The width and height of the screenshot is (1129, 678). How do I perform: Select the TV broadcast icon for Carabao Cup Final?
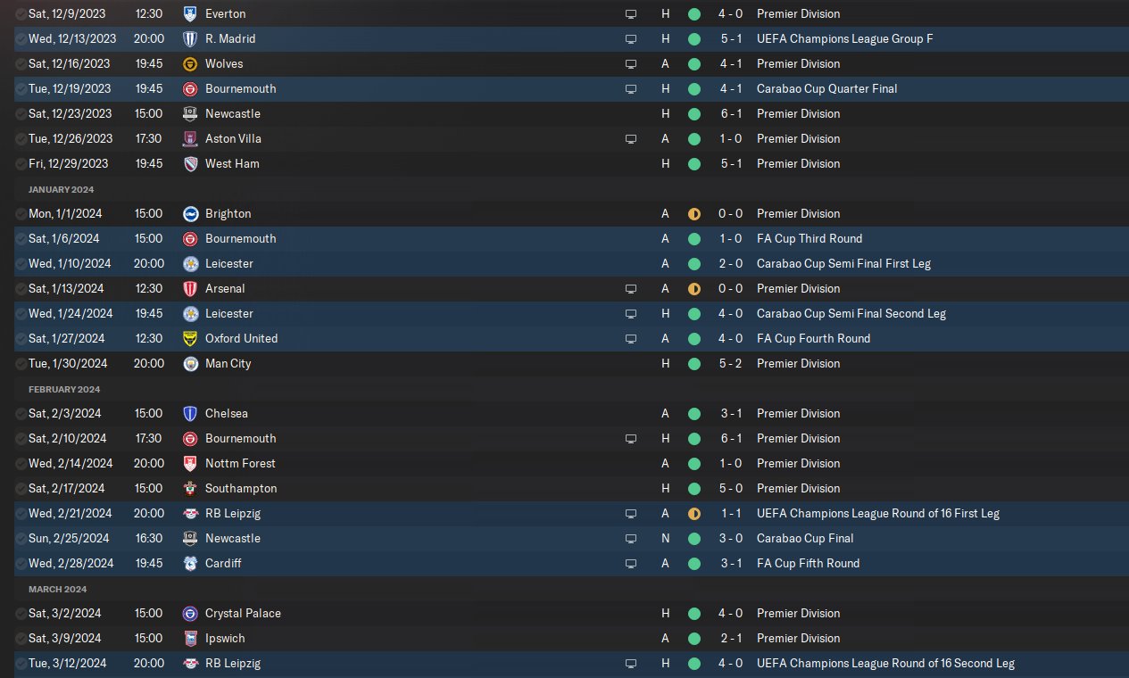(x=631, y=538)
